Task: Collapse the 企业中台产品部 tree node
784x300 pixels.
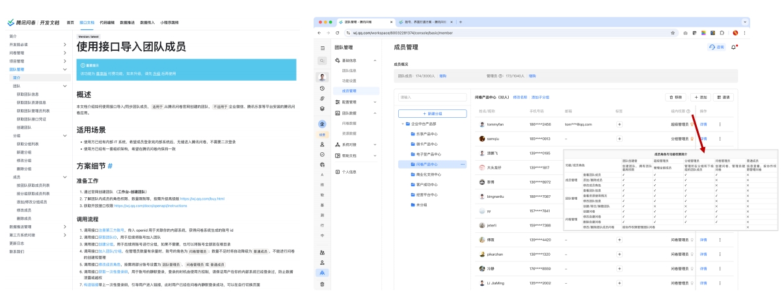Action: (403, 122)
